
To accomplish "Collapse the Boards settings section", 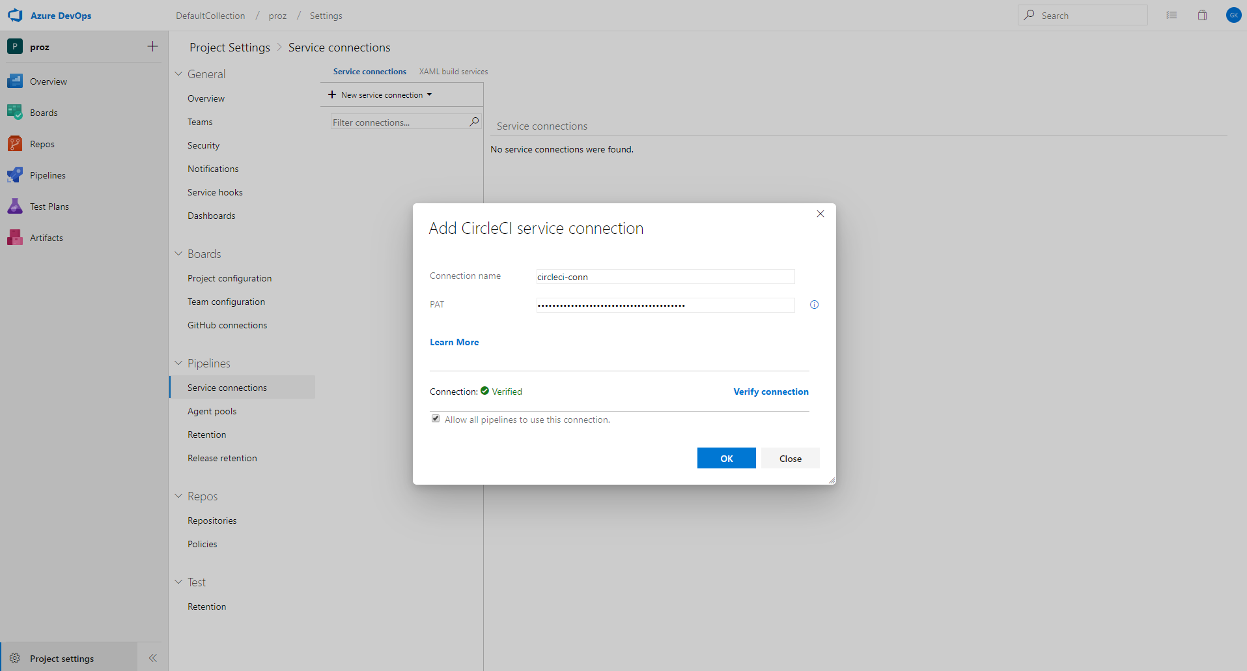I will 178,253.
